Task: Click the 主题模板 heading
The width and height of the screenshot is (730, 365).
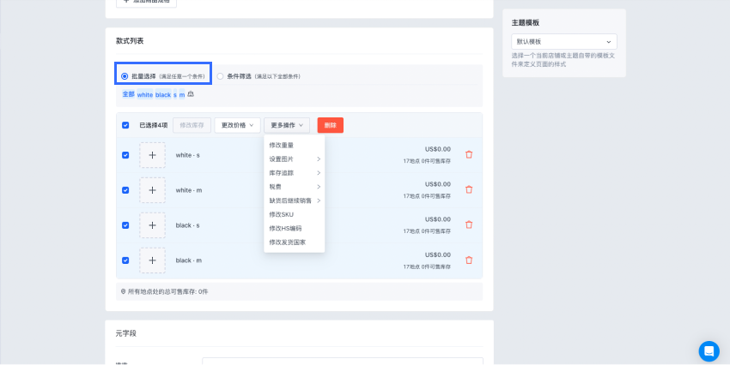Action: point(526,23)
